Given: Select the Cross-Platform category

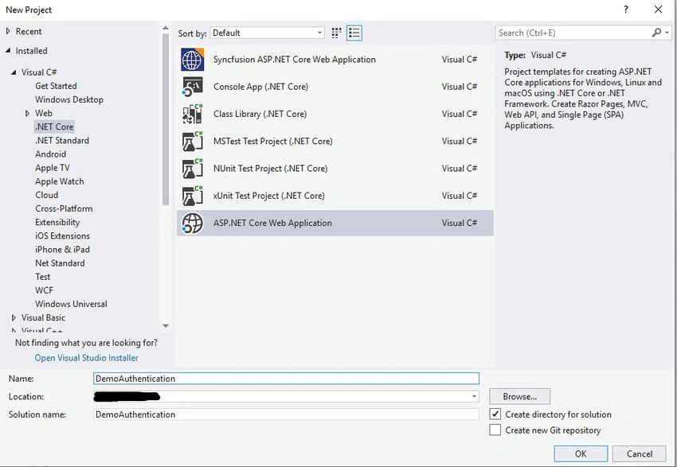Looking at the screenshot, I should [x=64, y=208].
